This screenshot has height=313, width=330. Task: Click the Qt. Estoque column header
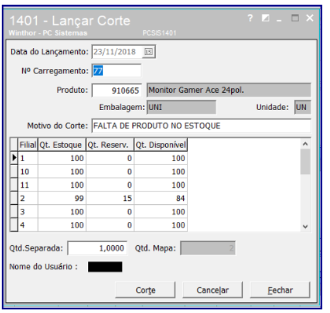coord(62,145)
